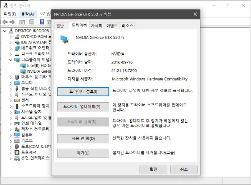
Task: Click the 센서 icon
Action: coord(17,100)
